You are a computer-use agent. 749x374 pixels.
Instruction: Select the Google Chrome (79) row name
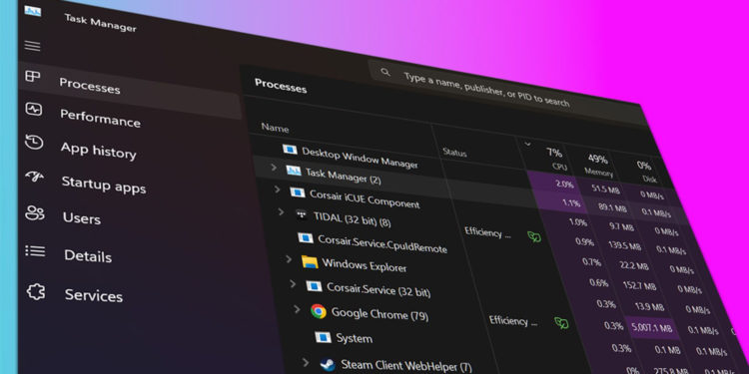coord(379,314)
